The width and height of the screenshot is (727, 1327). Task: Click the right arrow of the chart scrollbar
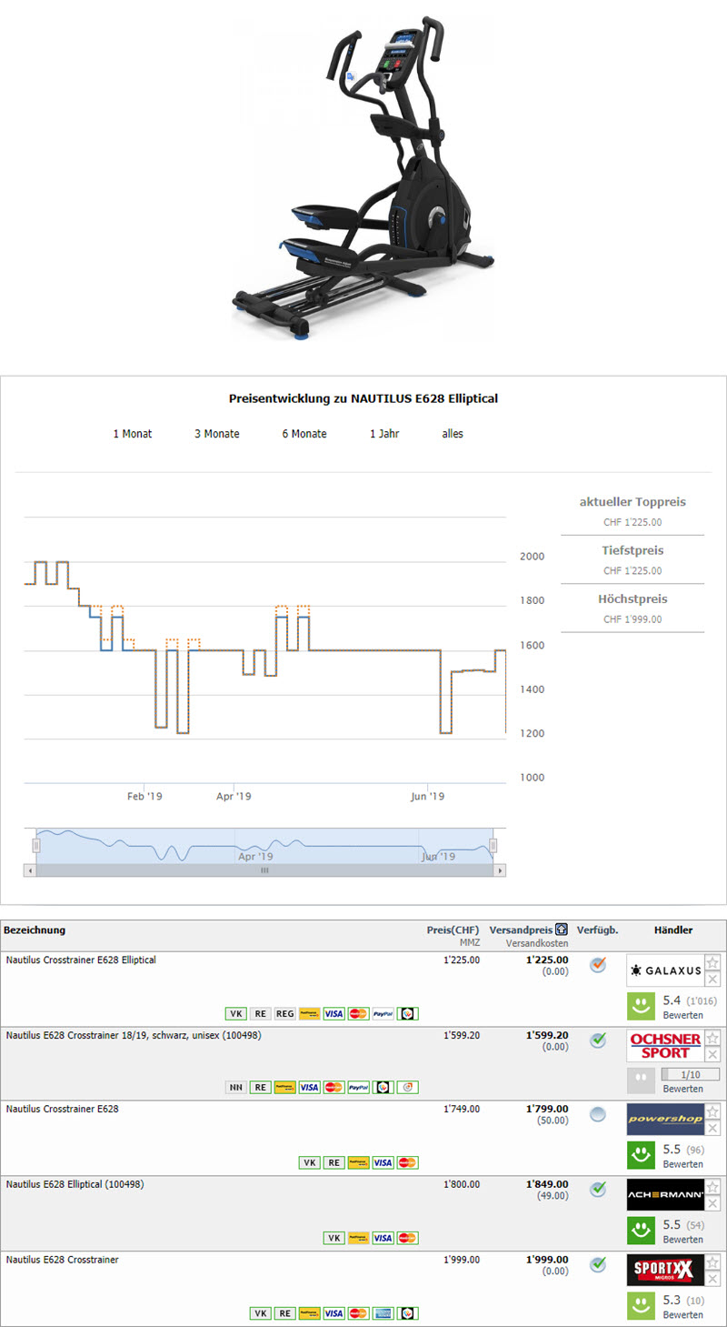tap(500, 870)
